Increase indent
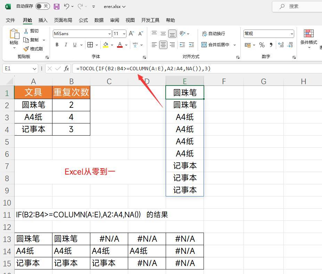Screen dimensions: 322x274 191,45
